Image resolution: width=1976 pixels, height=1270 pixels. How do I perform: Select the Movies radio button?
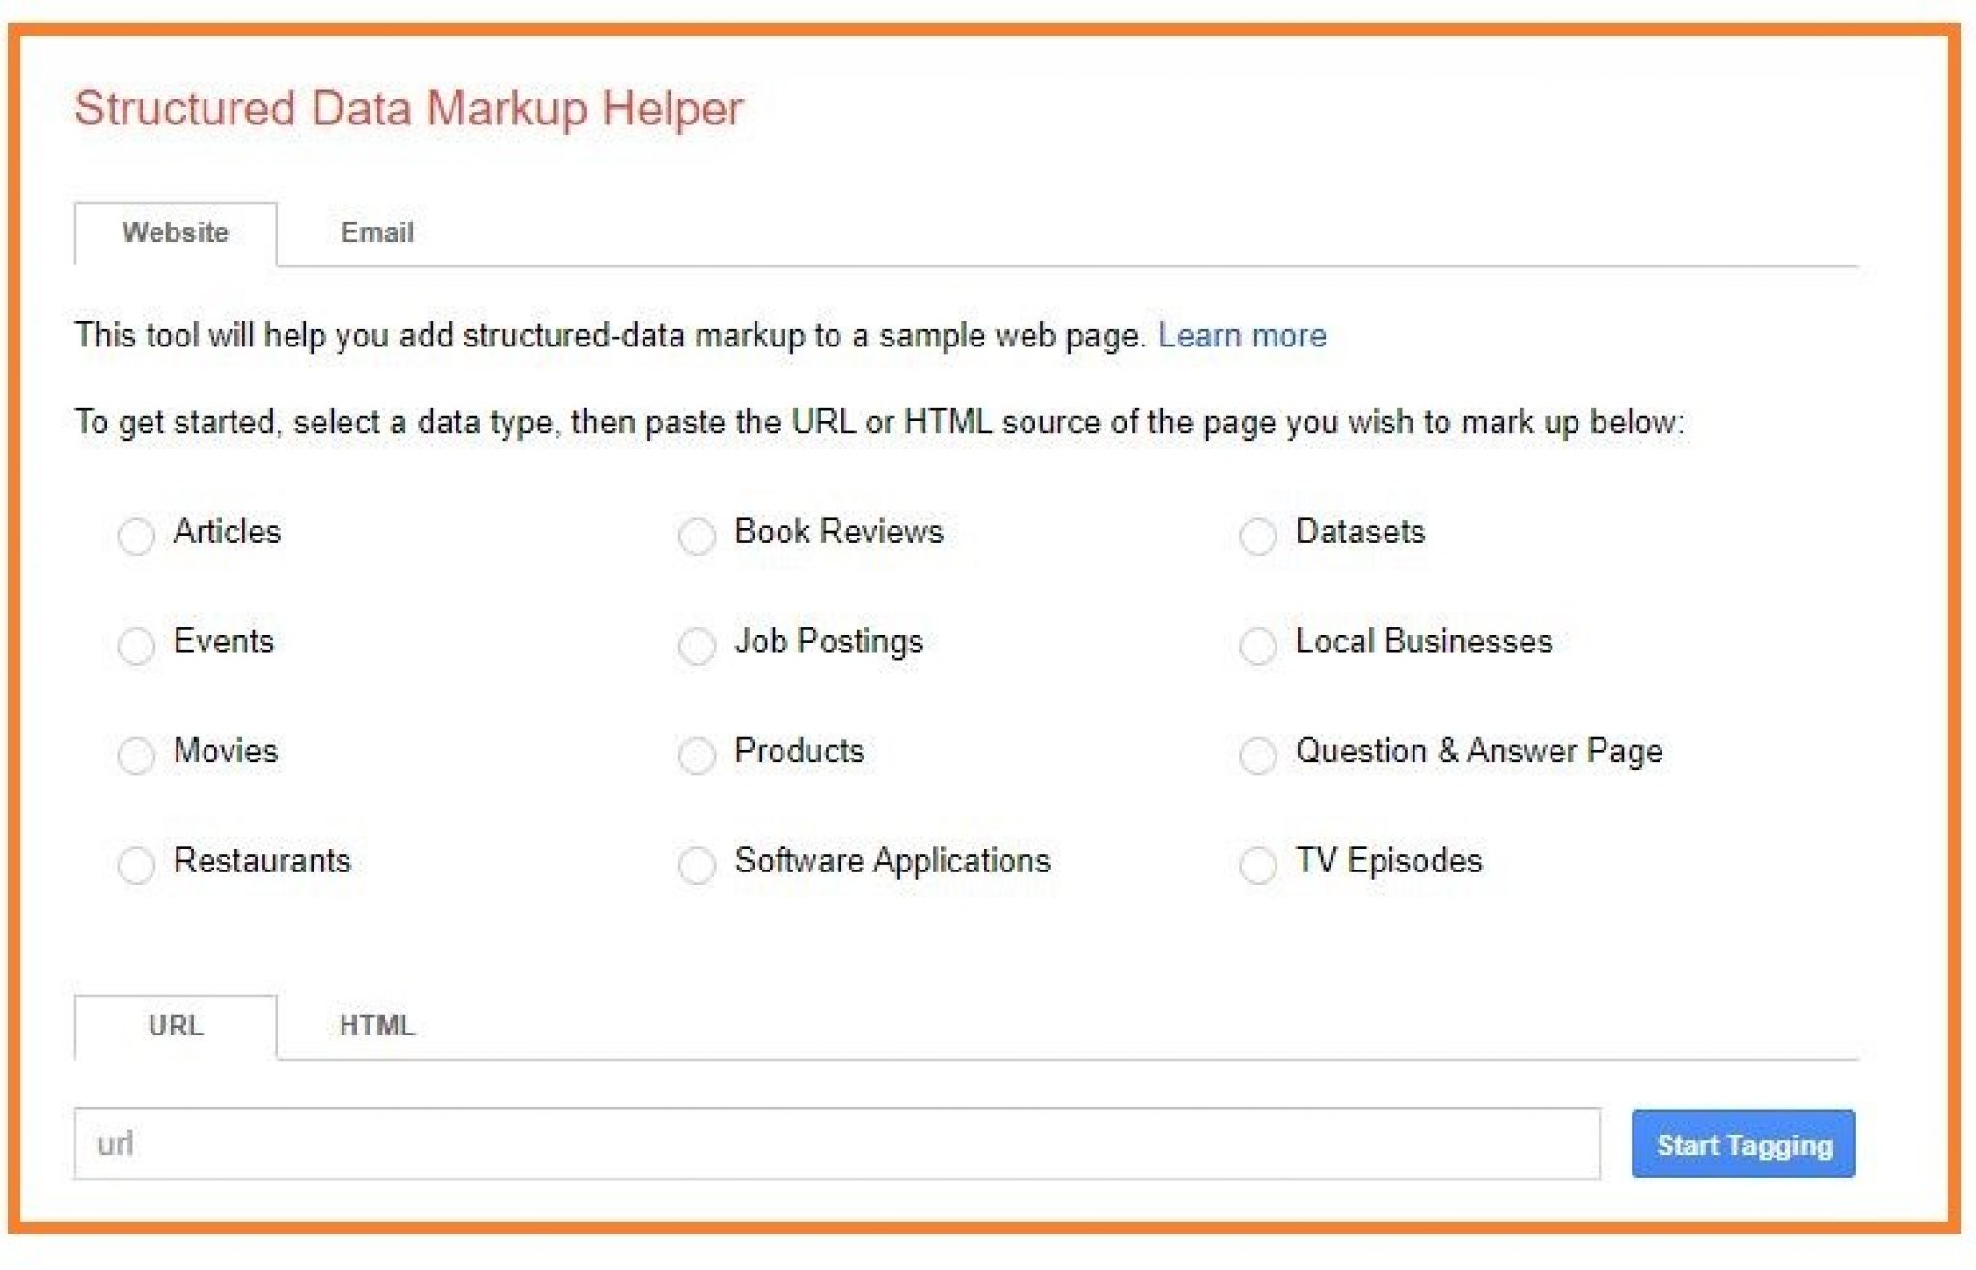tap(138, 757)
